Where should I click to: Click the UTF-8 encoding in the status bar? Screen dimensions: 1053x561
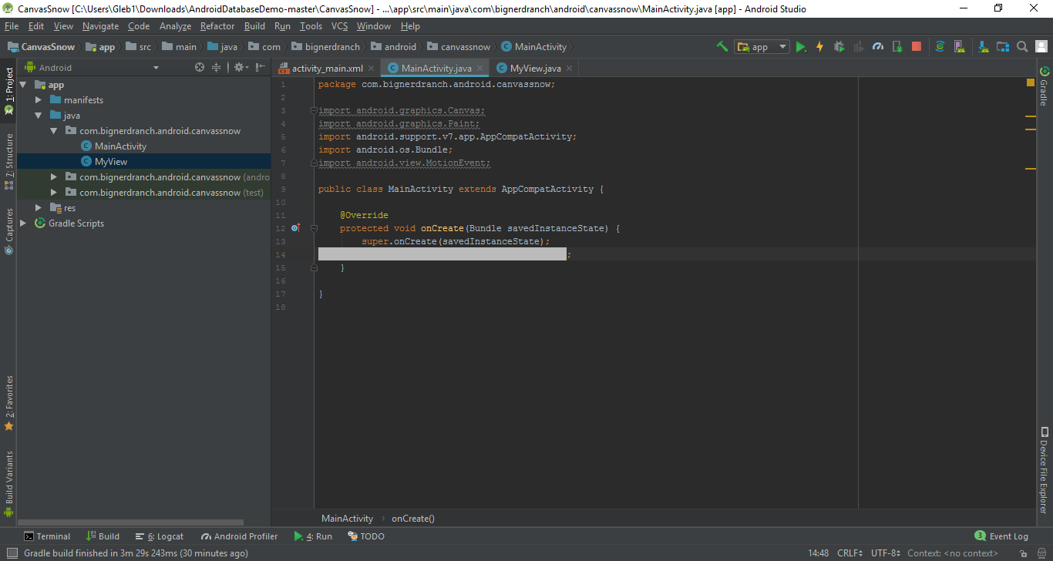point(885,553)
